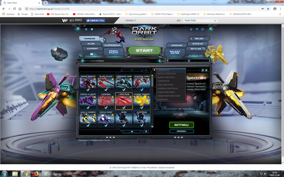Click the star on Legend Diminisher card
The width and height of the screenshot is (284, 177).
click(148, 97)
